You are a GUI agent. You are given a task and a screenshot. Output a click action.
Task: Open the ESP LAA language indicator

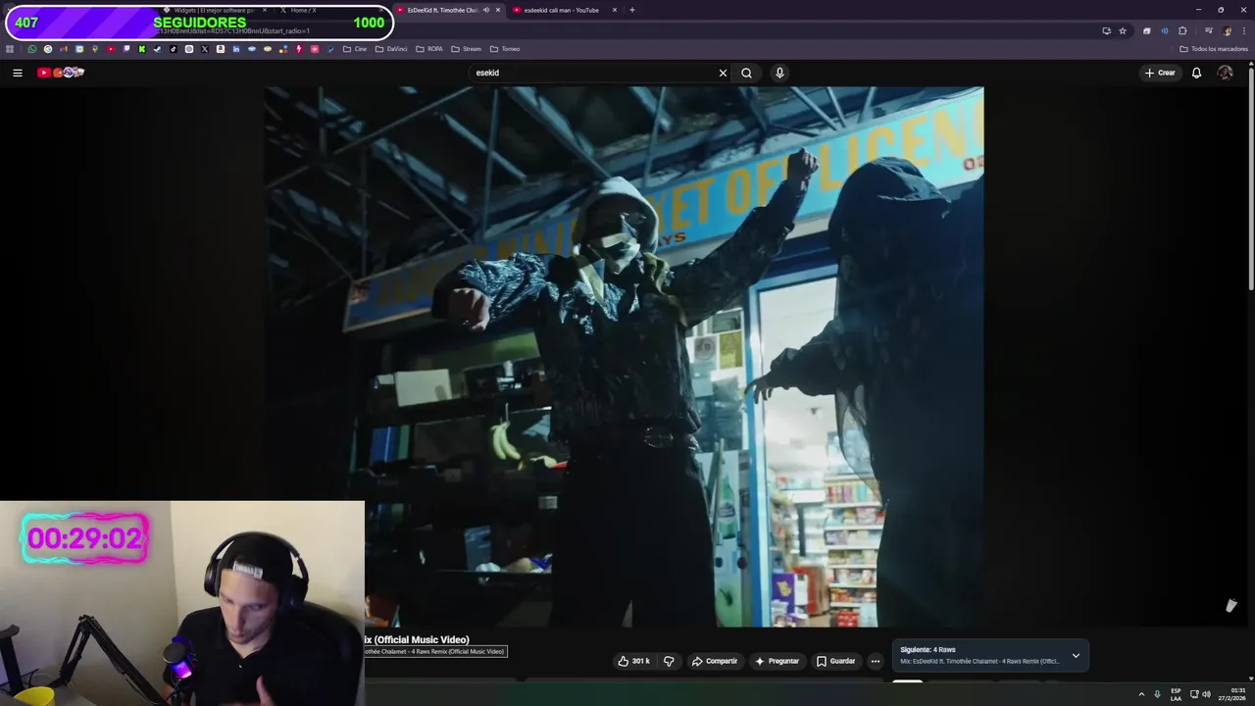click(x=1176, y=694)
